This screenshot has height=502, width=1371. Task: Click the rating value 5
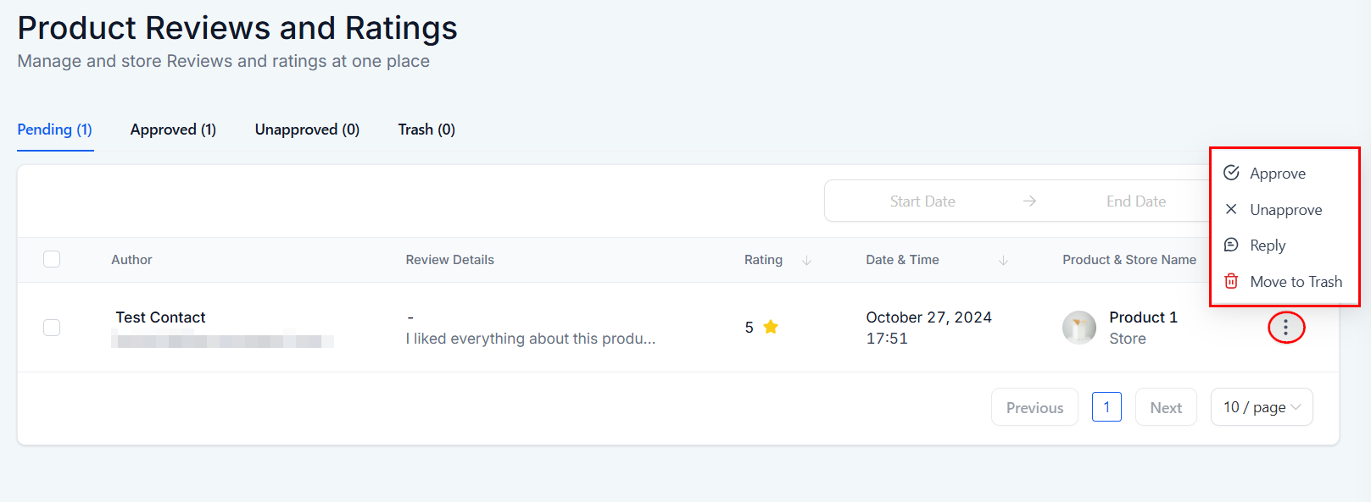click(x=749, y=328)
